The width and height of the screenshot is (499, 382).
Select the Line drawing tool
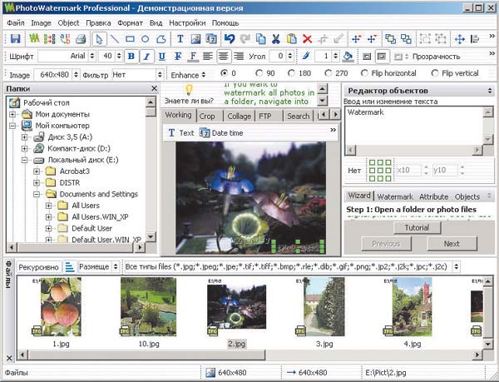pos(115,39)
